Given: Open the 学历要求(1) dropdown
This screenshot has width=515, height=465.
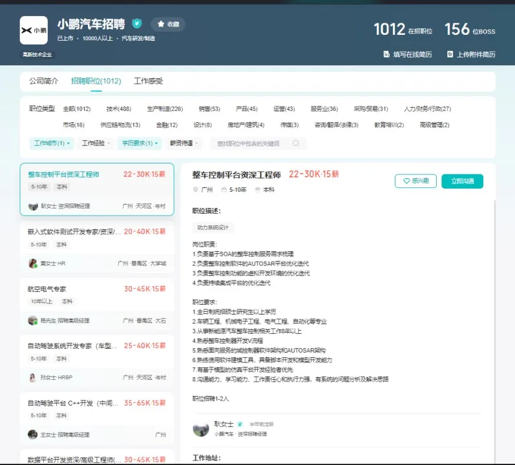Looking at the screenshot, I should pyautogui.click(x=140, y=143).
